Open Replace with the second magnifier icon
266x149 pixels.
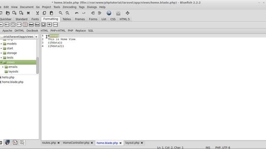67,13
